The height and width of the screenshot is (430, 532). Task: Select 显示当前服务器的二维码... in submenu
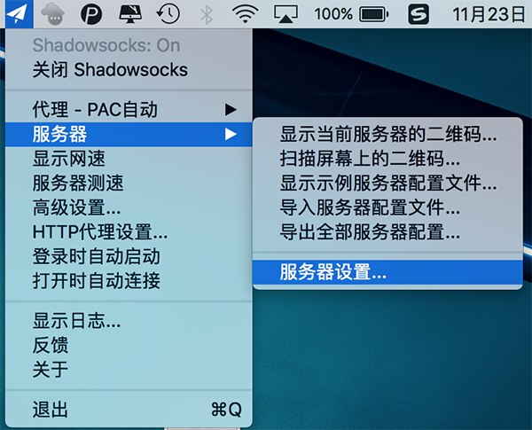tap(387, 134)
